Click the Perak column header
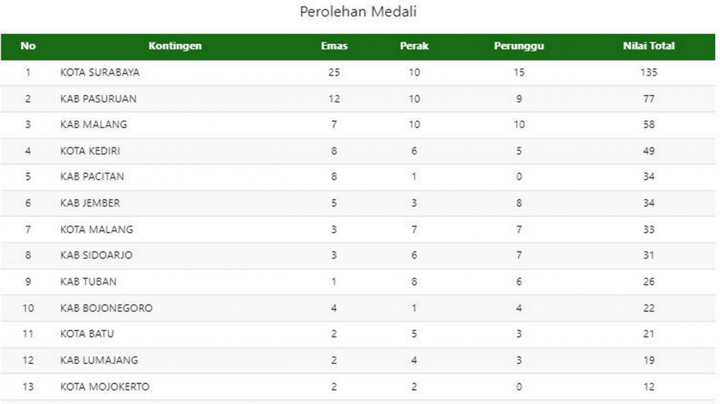 (x=414, y=46)
